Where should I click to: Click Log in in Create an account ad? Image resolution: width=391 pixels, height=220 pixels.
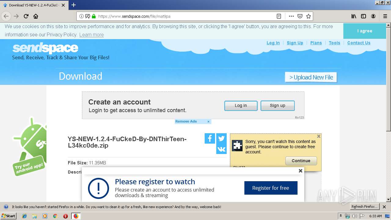241,106
